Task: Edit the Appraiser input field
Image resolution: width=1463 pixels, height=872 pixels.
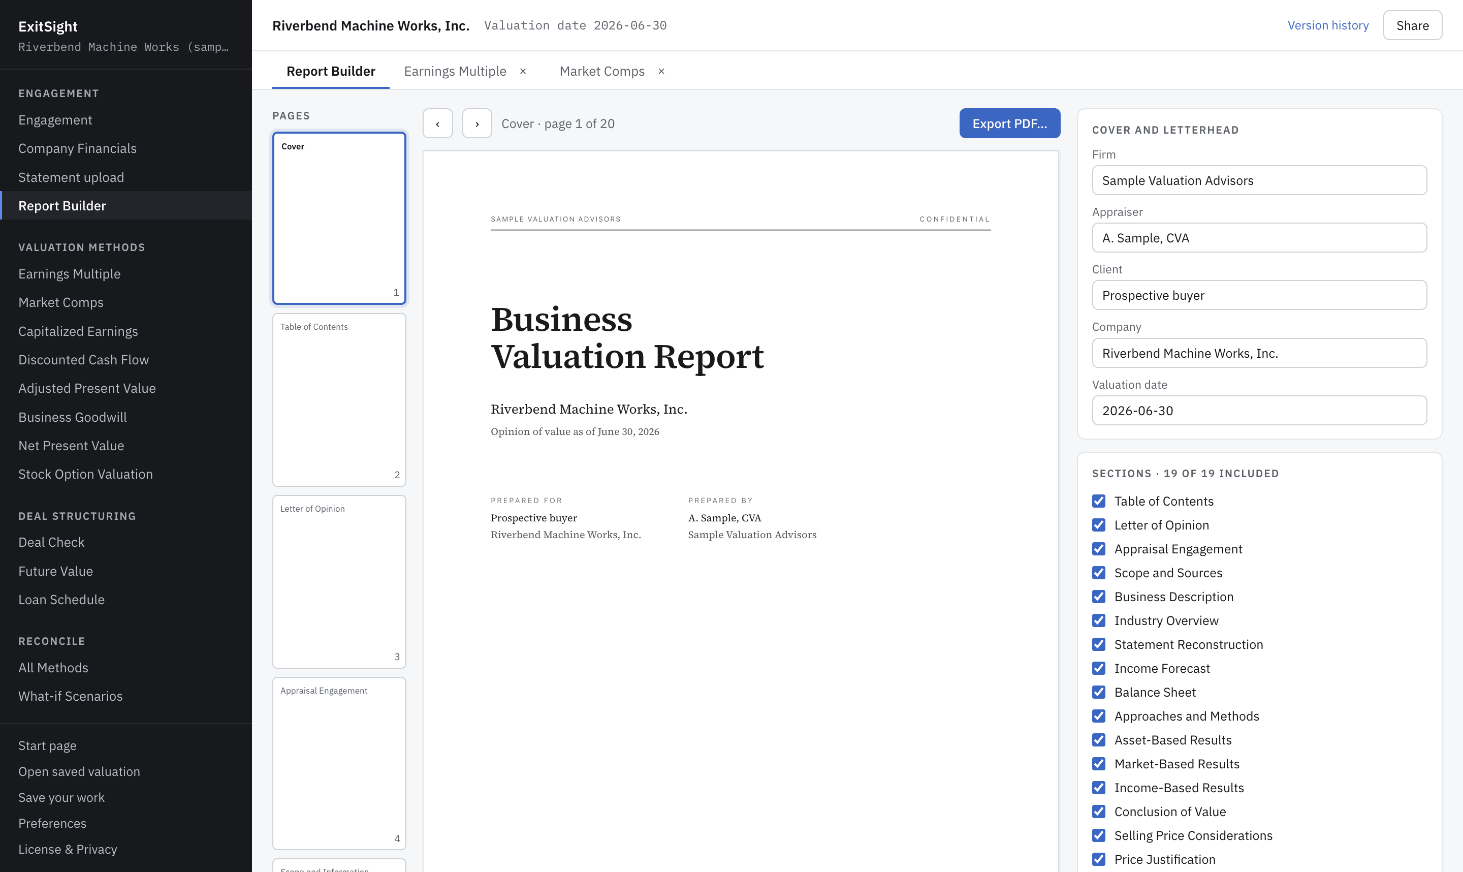Action: click(1259, 238)
